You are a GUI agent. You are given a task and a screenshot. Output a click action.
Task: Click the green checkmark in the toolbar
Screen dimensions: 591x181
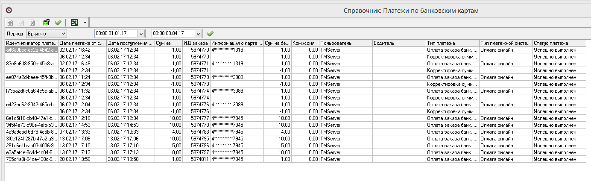pyautogui.click(x=58, y=23)
